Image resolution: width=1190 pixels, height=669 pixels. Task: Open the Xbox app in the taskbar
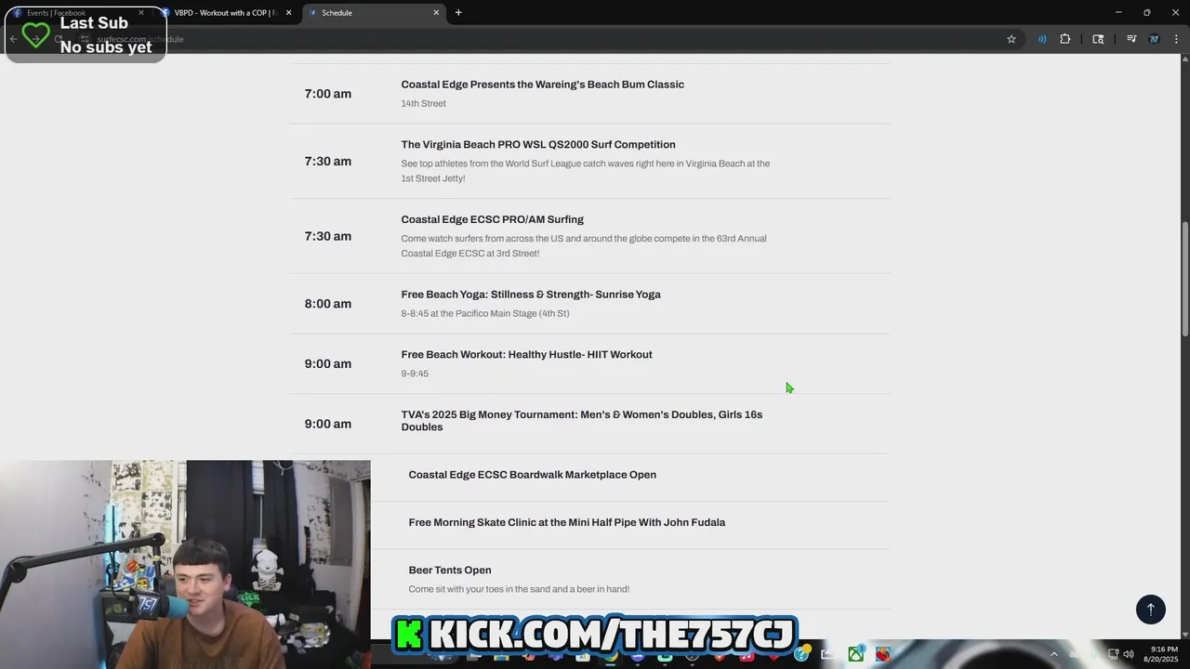point(855,654)
